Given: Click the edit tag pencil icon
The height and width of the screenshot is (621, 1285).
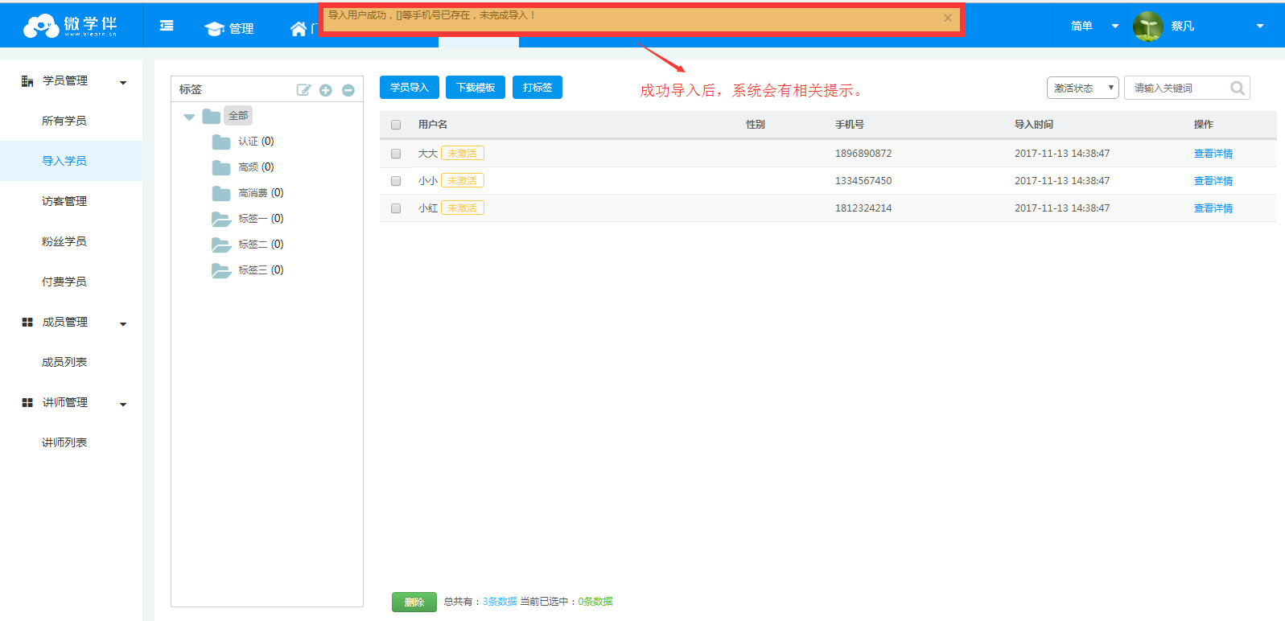Looking at the screenshot, I should pyautogui.click(x=303, y=90).
